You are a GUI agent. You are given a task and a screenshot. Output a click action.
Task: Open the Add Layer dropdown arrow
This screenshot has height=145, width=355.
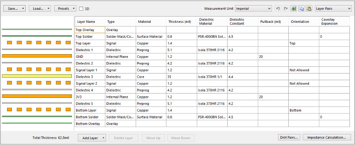pos(103,138)
